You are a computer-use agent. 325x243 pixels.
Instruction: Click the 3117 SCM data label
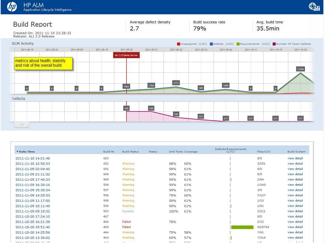pyautogui.click(x=176, y=83)
